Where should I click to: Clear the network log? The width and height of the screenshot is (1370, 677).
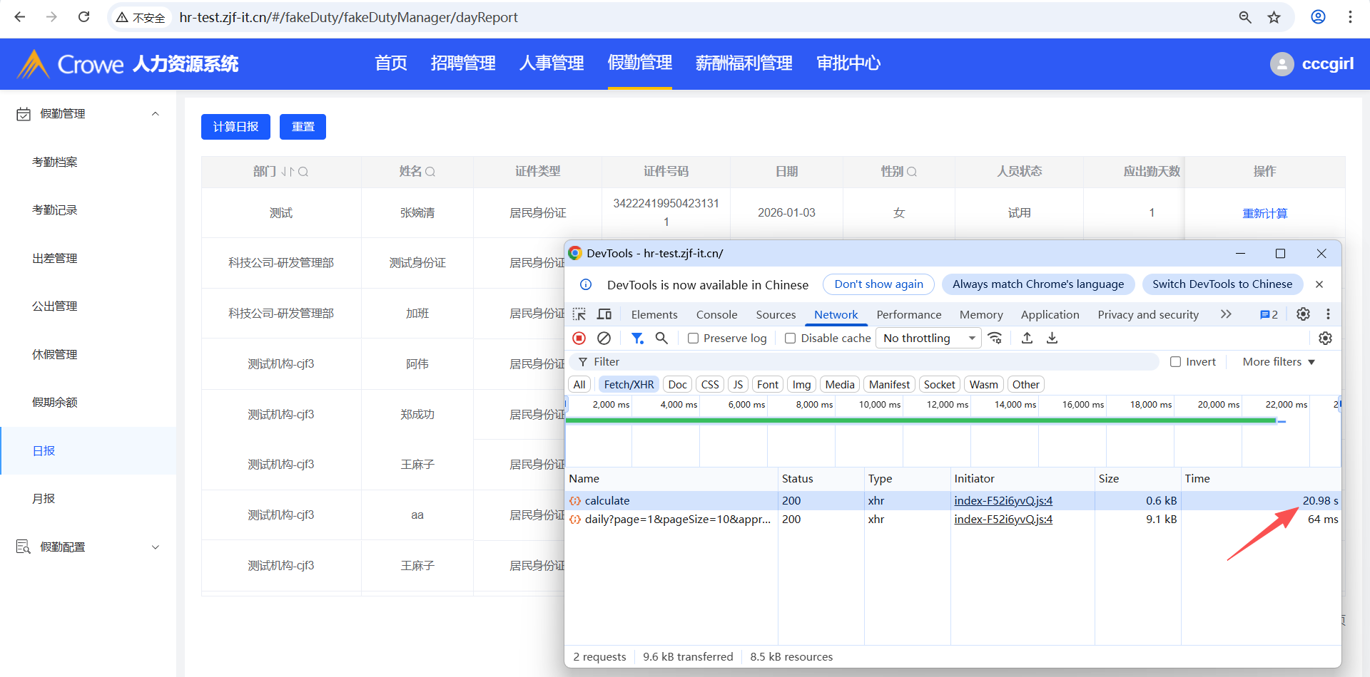pos(604,338)
